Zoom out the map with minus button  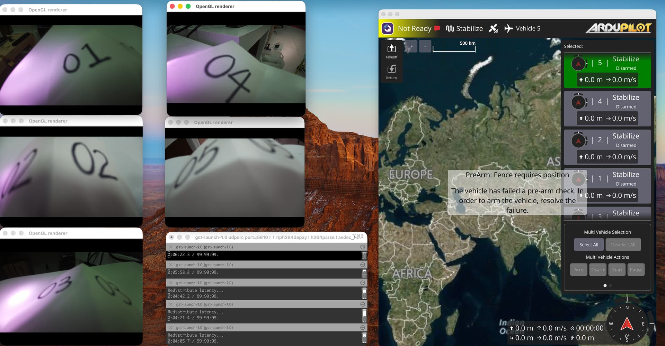click(x=425, y=46)
